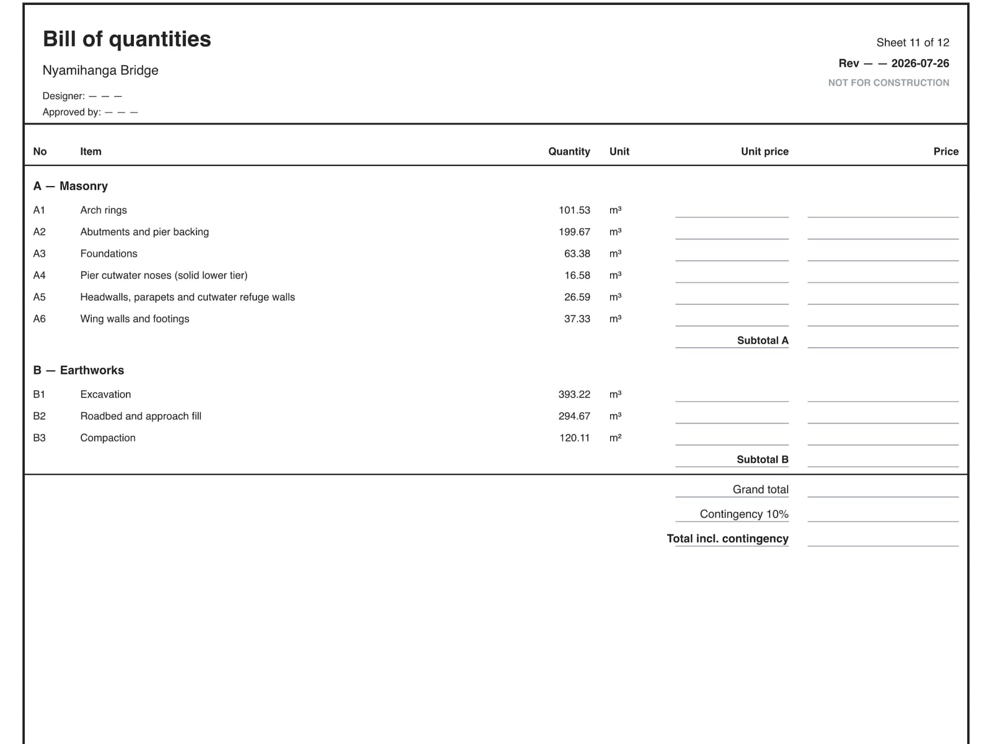Click the quantity '63.38'

coord(577,254)
